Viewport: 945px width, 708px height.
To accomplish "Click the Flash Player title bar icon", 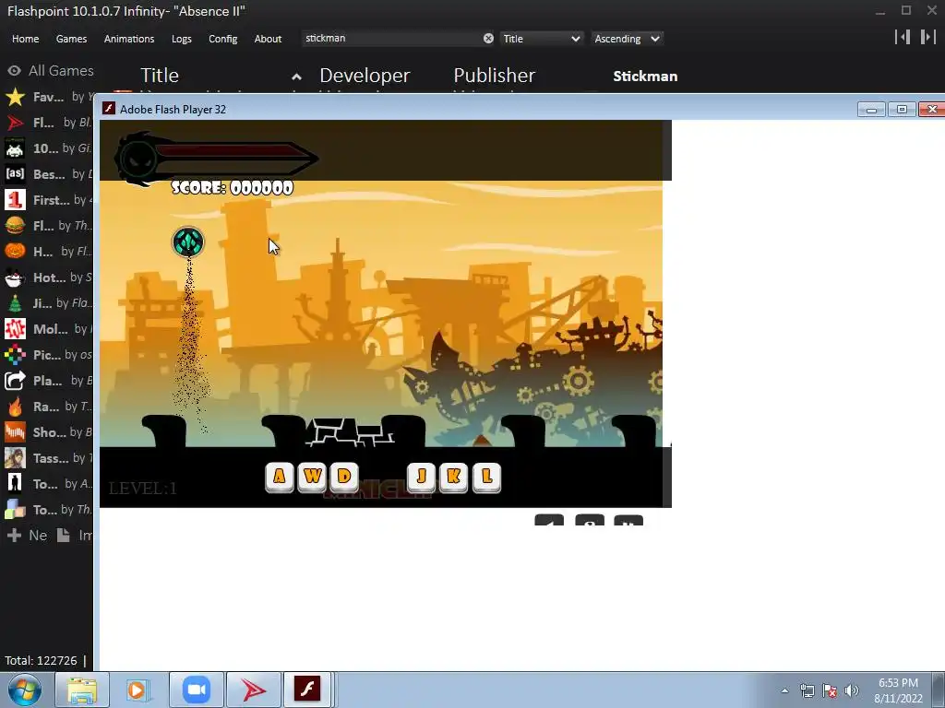I will click(109, 109).
